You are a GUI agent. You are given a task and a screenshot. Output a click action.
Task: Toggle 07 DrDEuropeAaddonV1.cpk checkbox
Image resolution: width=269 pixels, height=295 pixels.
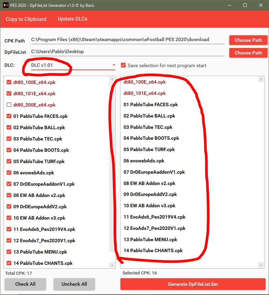click(9, 184)
